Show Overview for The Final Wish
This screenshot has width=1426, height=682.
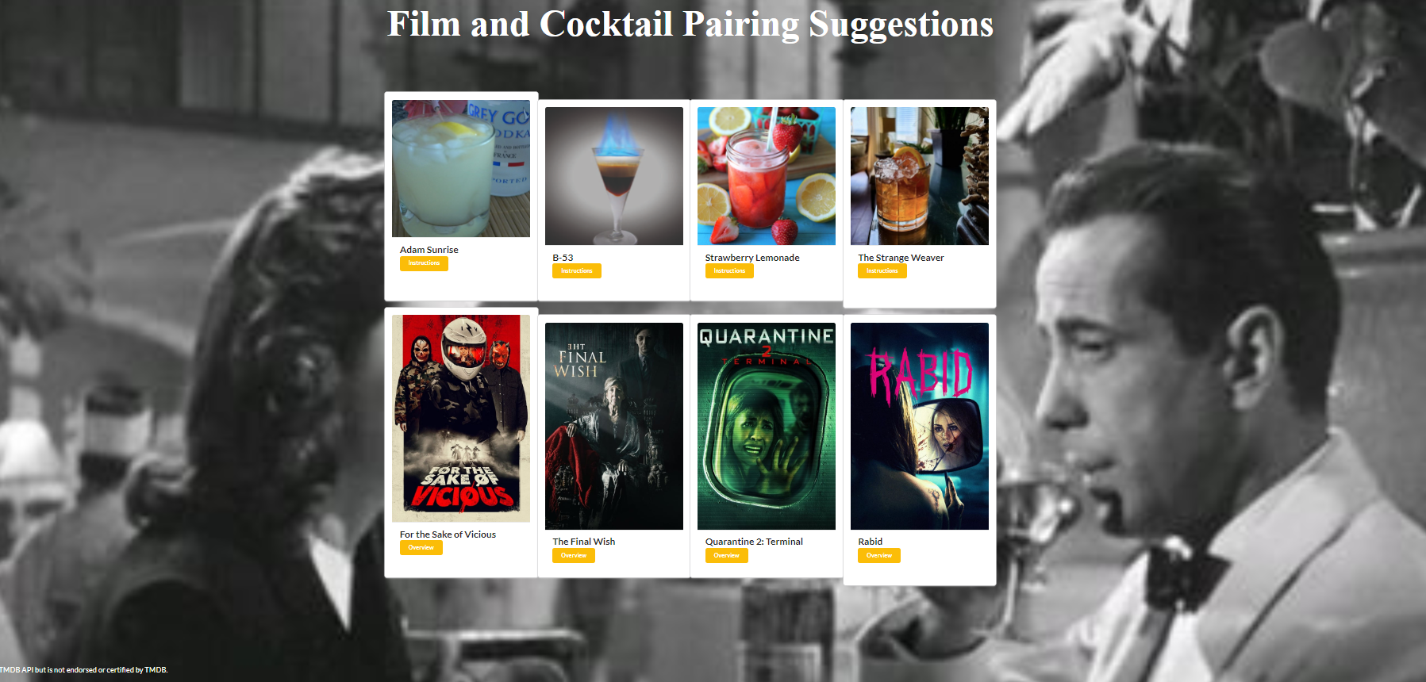(574, 556)
